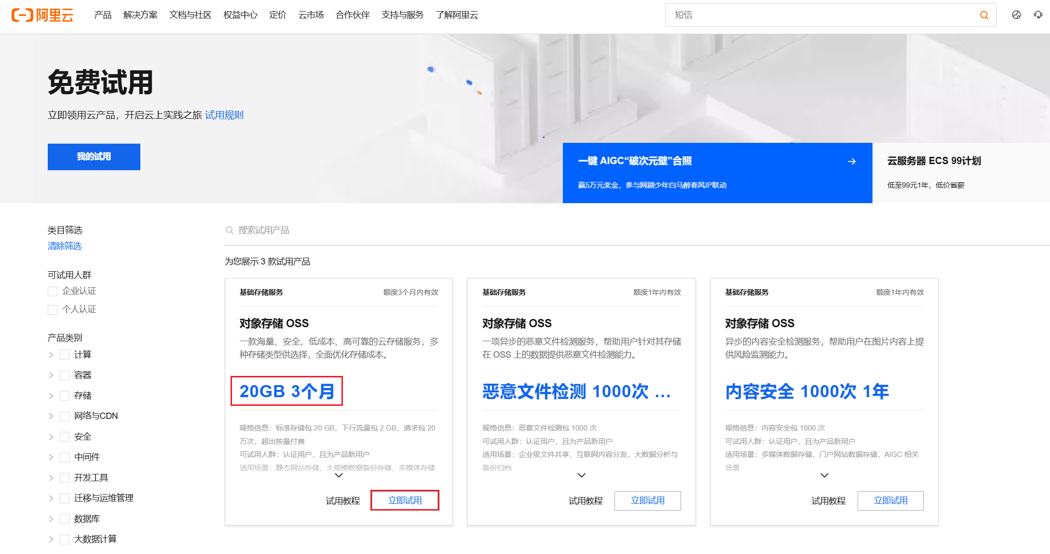This screenshot has width=1050, height=554.
Task: Check the 存储 category checkbox
Action: 65,396
